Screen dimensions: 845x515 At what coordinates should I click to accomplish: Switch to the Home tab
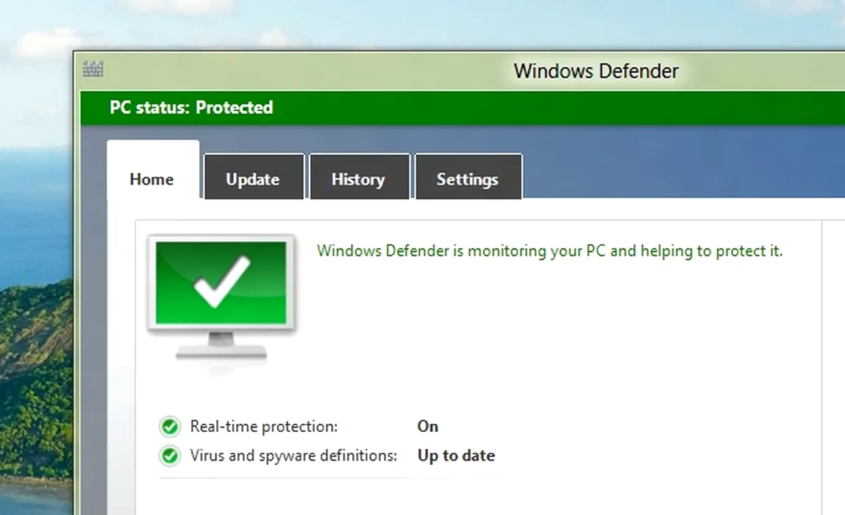coord(153,171)
